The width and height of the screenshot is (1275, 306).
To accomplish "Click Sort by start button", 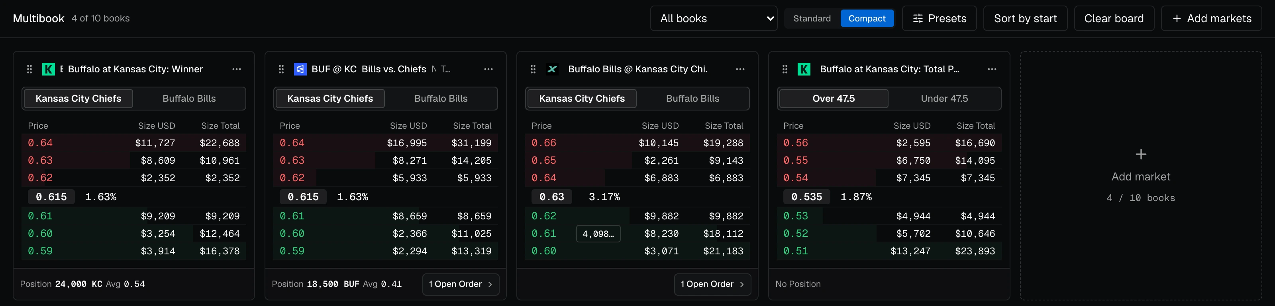I will 1026,18.
